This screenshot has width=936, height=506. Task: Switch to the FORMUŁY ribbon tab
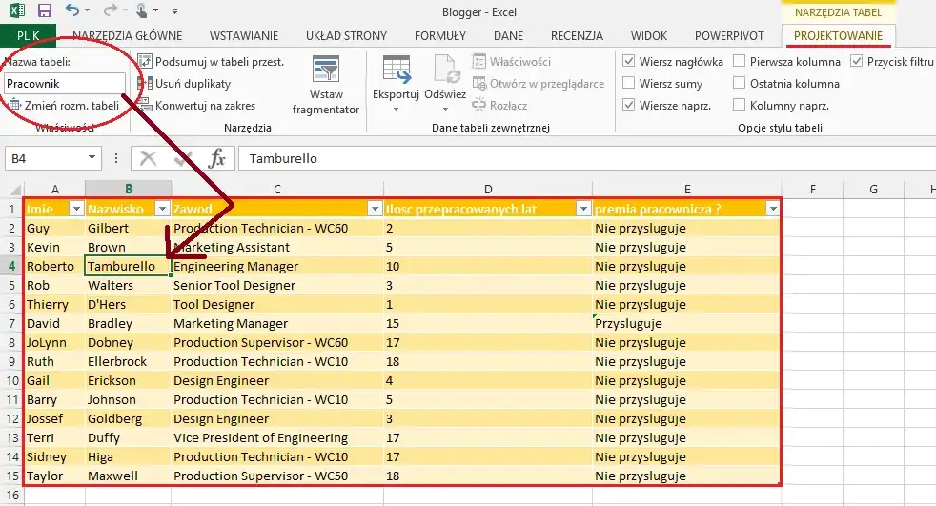439,36
